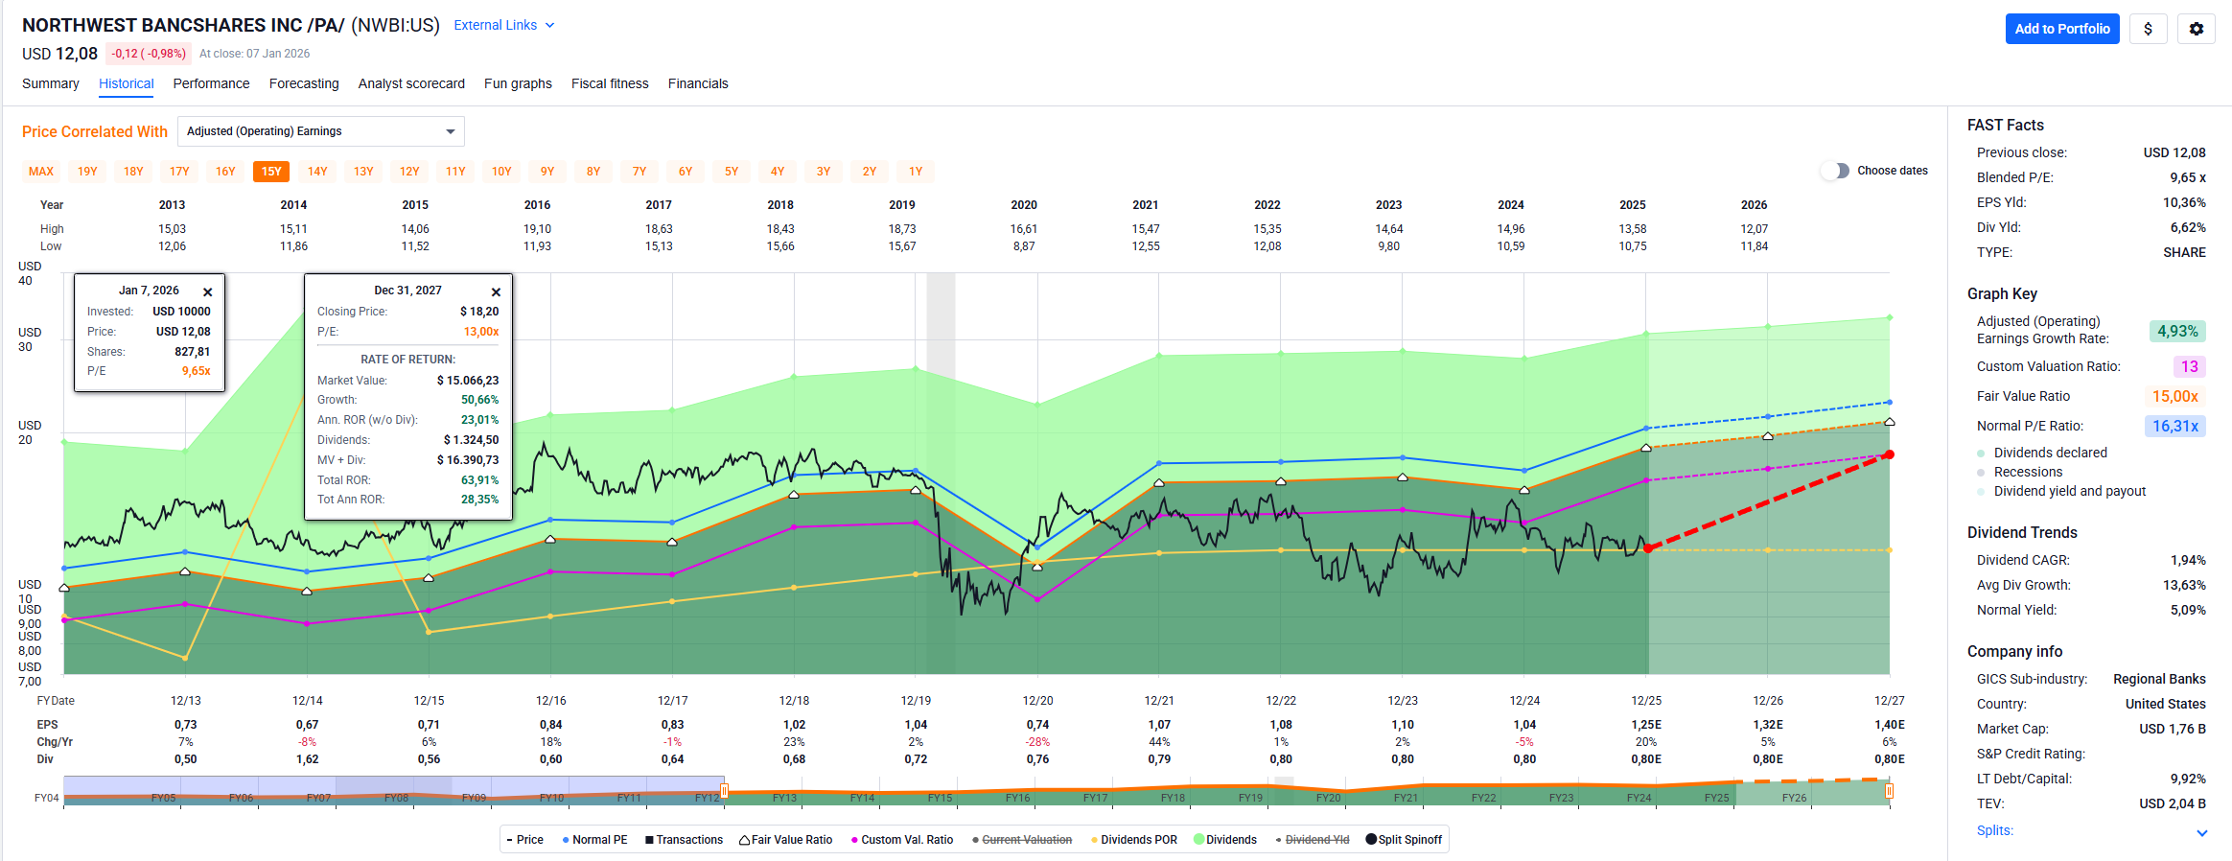This screenshot has height=861, width=2232.
Task: Open the Financials tab
Action: [697, 83]
